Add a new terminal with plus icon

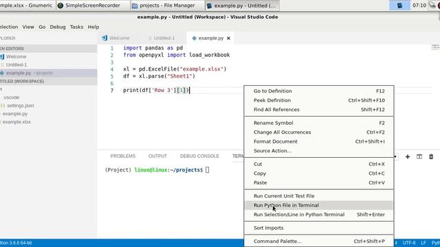(x=408, y=156)
